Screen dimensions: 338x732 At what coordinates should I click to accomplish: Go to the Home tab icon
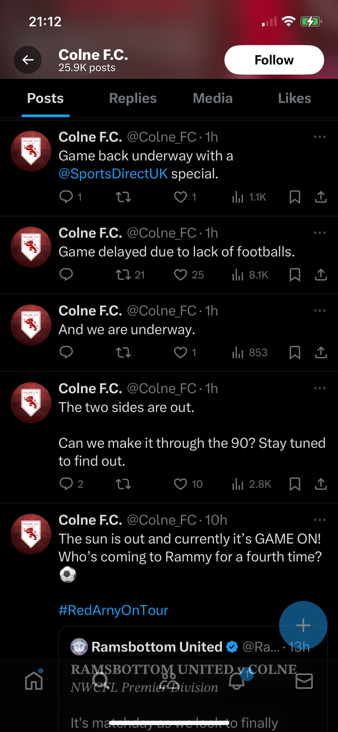point(34,681)
